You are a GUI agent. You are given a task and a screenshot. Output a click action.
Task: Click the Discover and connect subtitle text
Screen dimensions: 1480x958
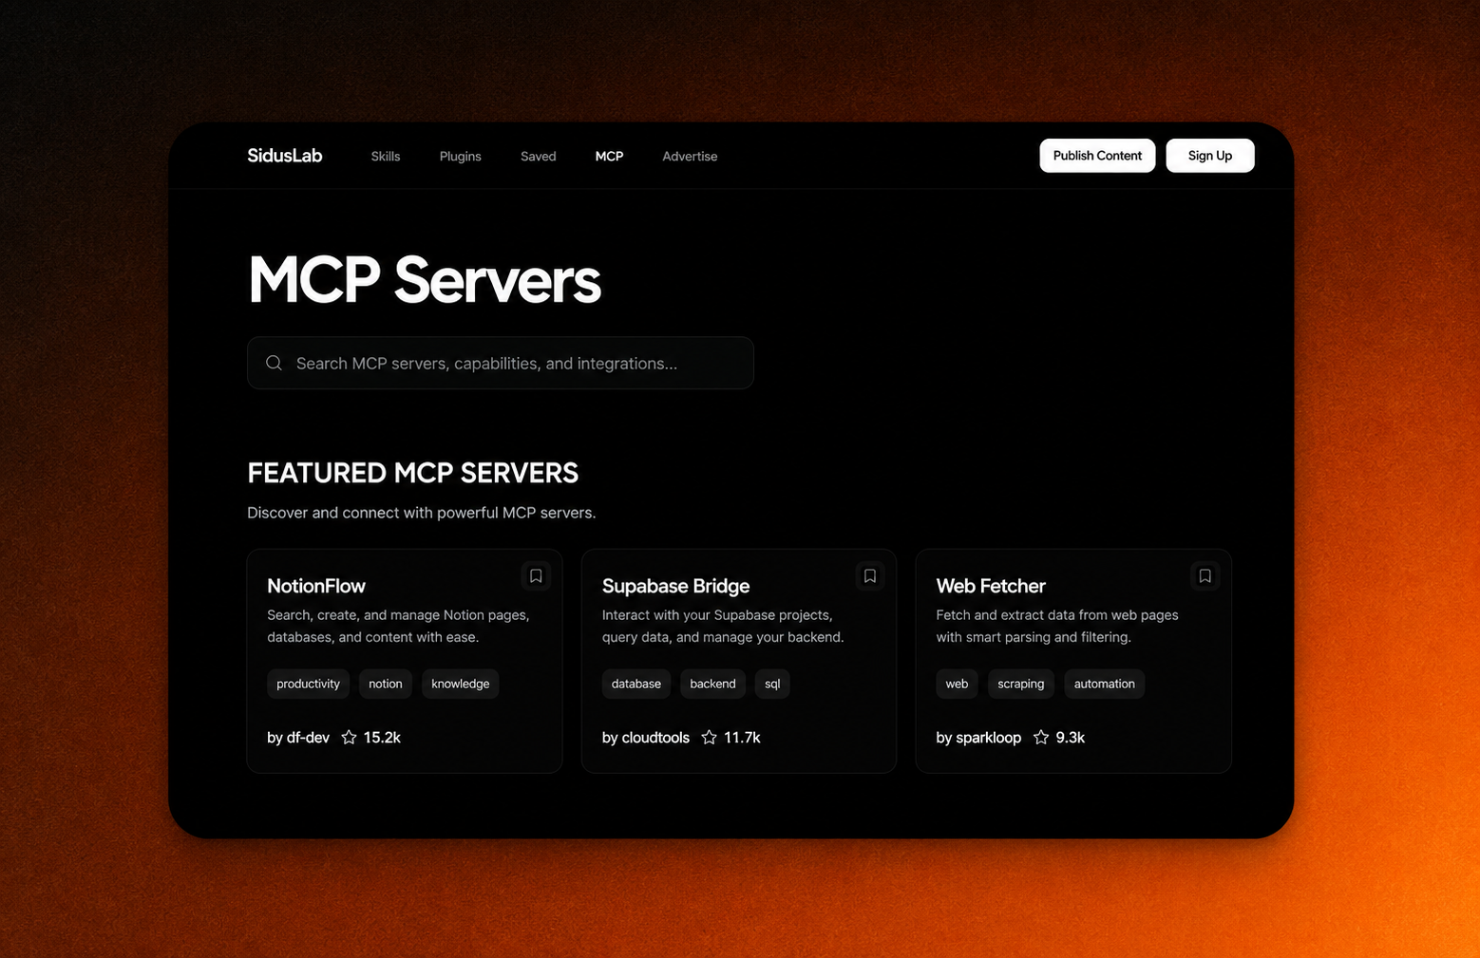(422, 513)
